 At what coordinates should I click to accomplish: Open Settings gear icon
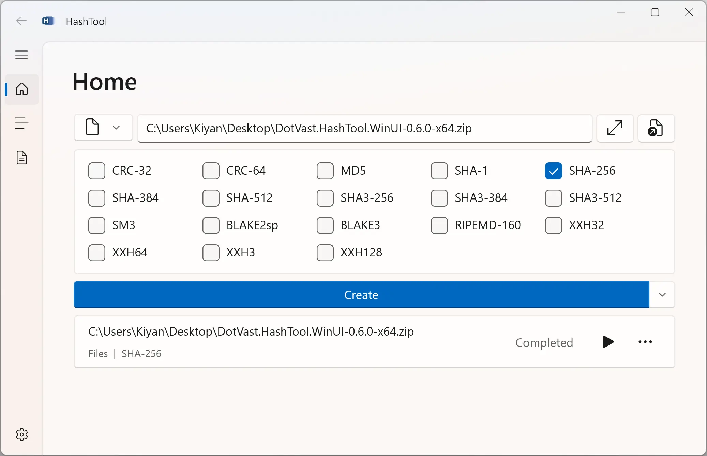click(22, 435)
